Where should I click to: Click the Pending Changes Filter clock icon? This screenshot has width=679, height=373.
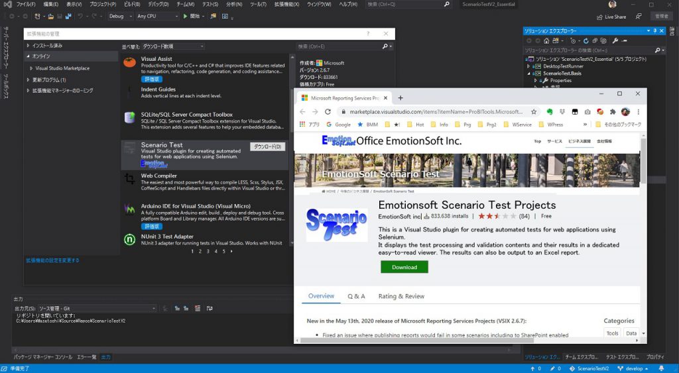(x=573, y=40)
